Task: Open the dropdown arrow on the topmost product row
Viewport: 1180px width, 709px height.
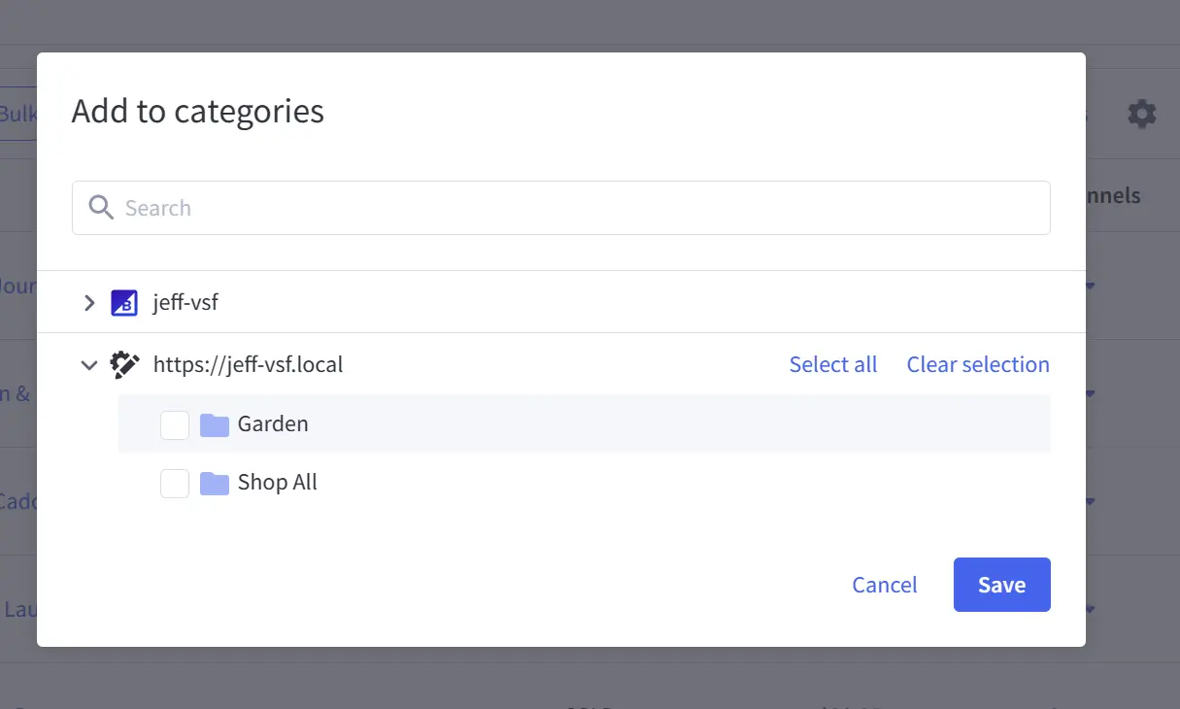Action: coord(1089,286)
